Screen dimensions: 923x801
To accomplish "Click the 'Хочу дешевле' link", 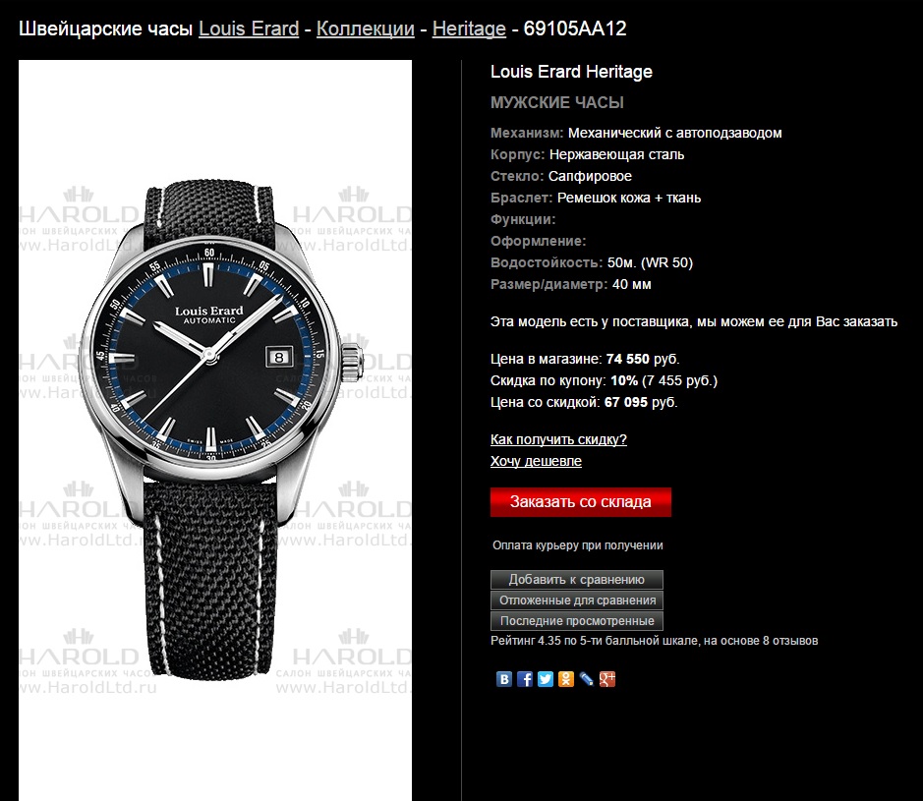I will 536,461.
